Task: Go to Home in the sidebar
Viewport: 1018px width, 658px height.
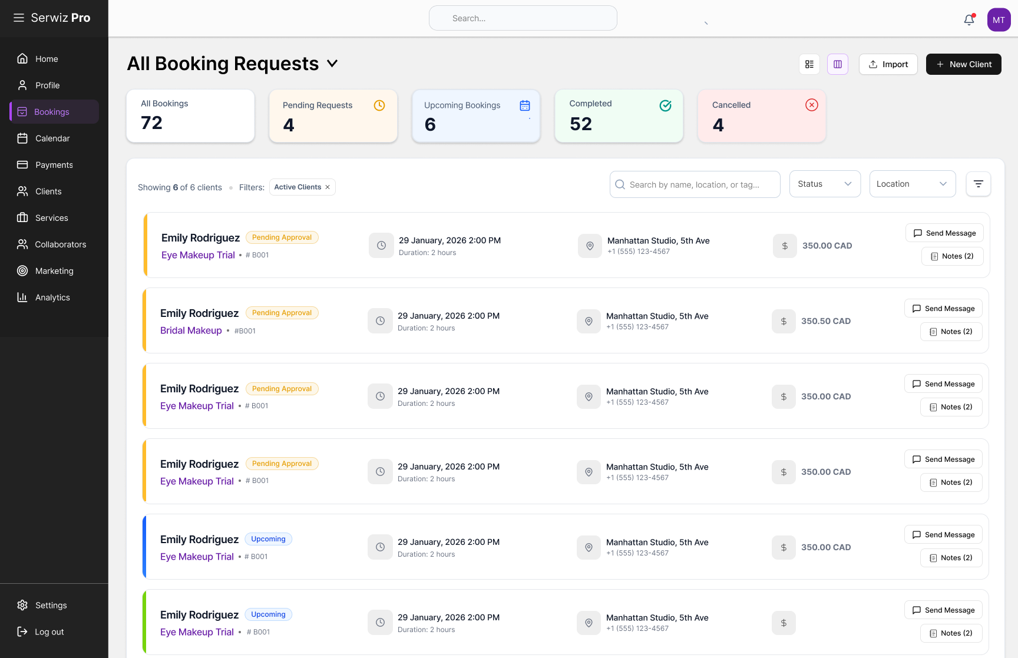Action: (x=54, y=59)
